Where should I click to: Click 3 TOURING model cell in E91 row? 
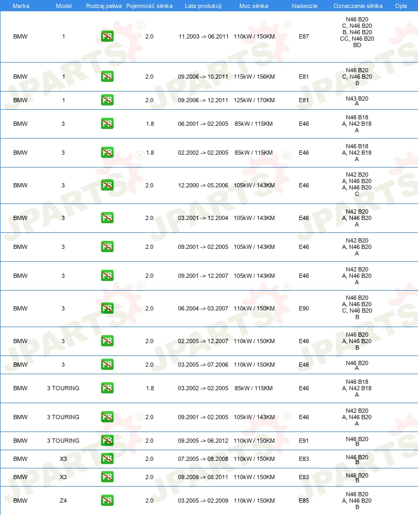click(x=63, y=441)
